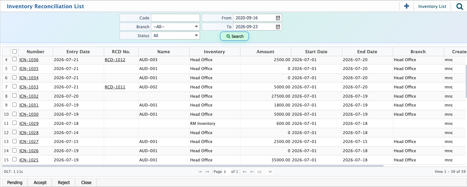Tick the checkbox for ICN-1033
This screenshot has width=467, height=187.
click(14, 87)
